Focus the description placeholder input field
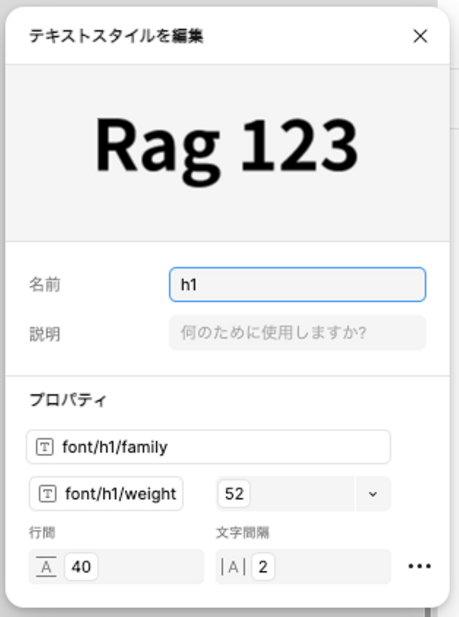 (x=297, y=333)
